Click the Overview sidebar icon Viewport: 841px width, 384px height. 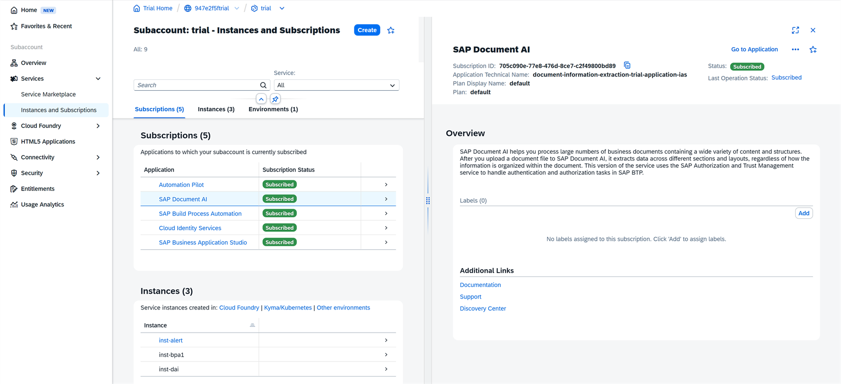[14, 63]
